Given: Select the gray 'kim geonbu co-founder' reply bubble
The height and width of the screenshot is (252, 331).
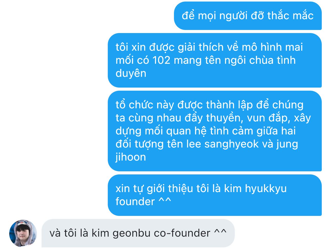Looking at the screenshot, I should point(138,233).
